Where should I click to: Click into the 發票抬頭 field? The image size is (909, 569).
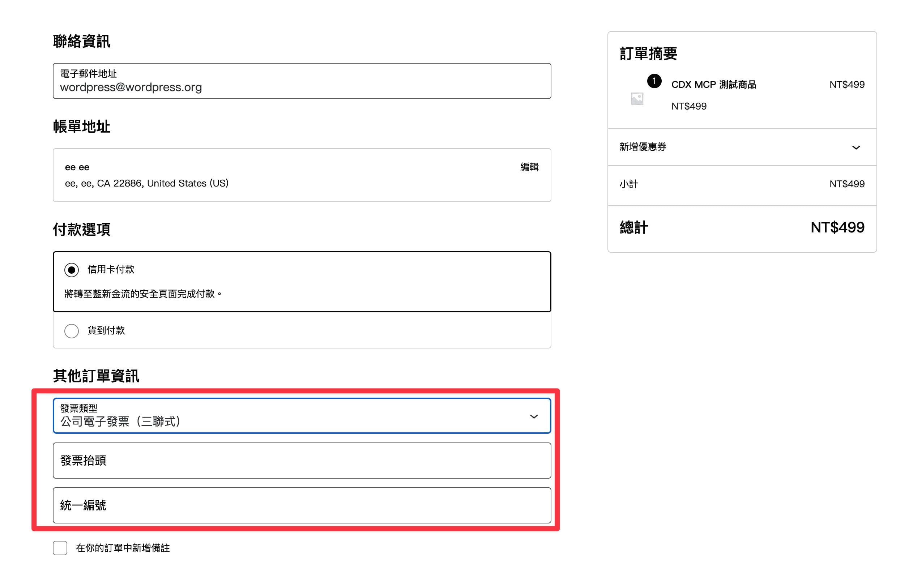302,461
